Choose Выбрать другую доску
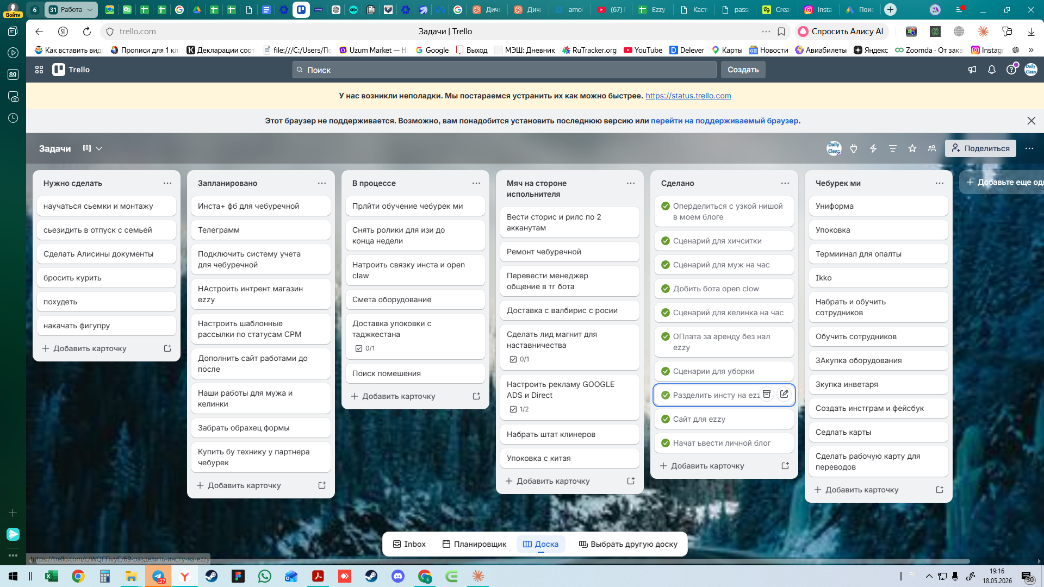Viewport: 1044px width, 587px height. point(628,544)
